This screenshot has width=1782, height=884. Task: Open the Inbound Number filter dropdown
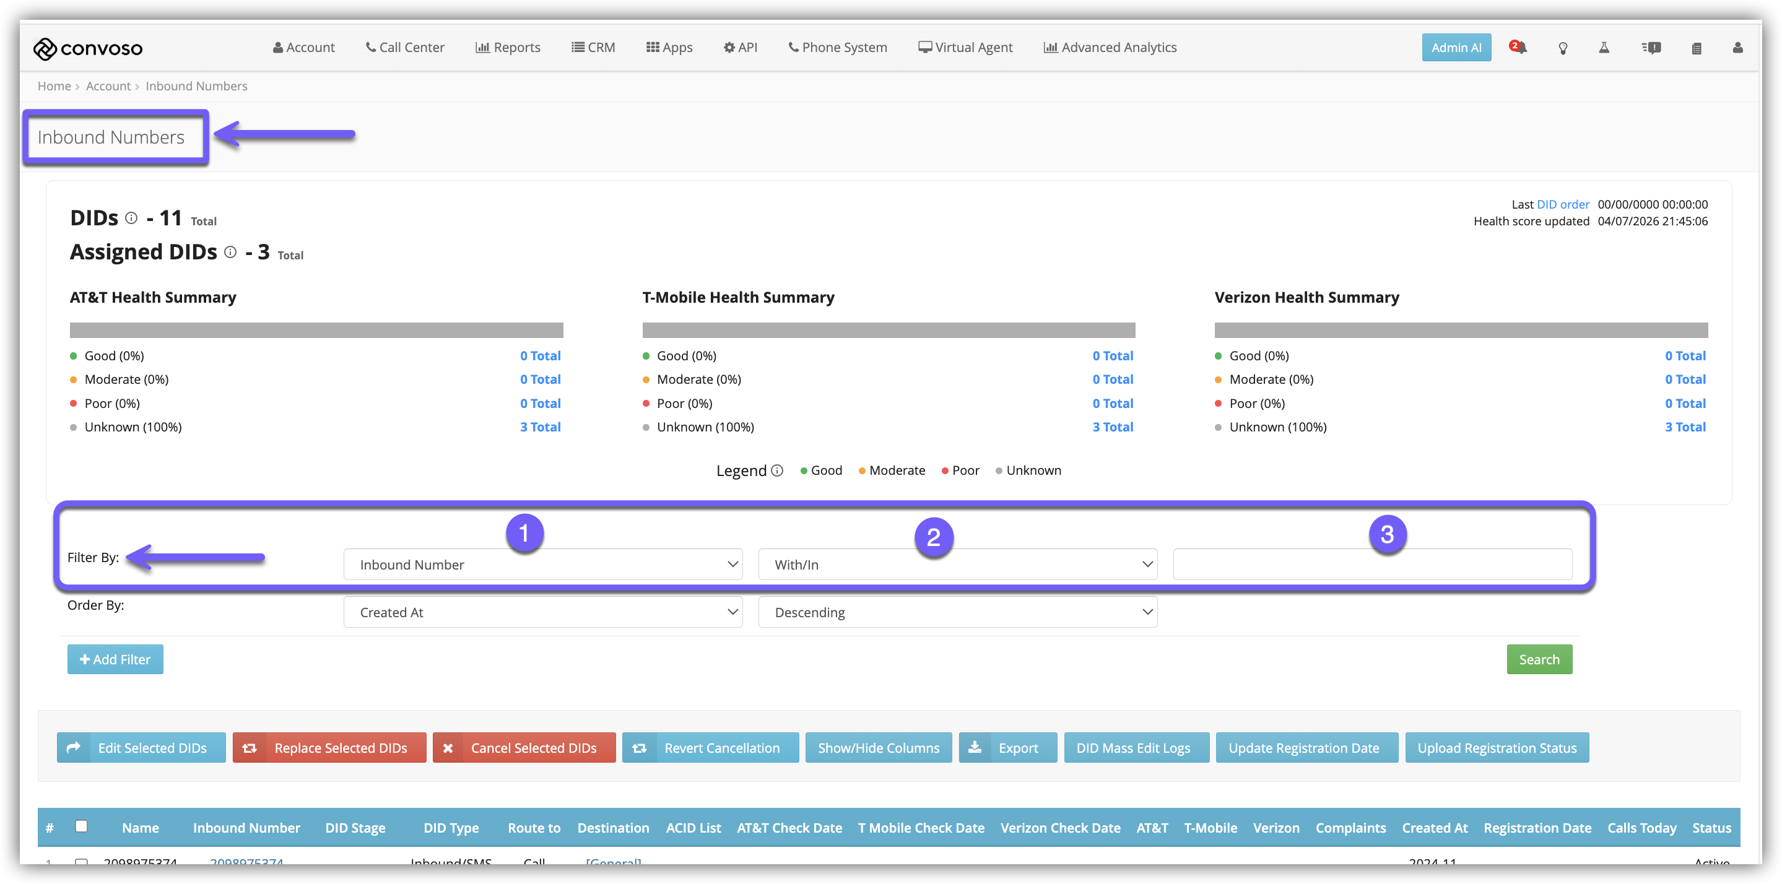[542, 565]
